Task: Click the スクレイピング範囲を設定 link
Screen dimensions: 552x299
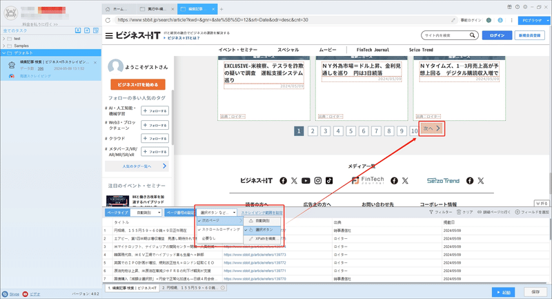Action: [262, 213]
